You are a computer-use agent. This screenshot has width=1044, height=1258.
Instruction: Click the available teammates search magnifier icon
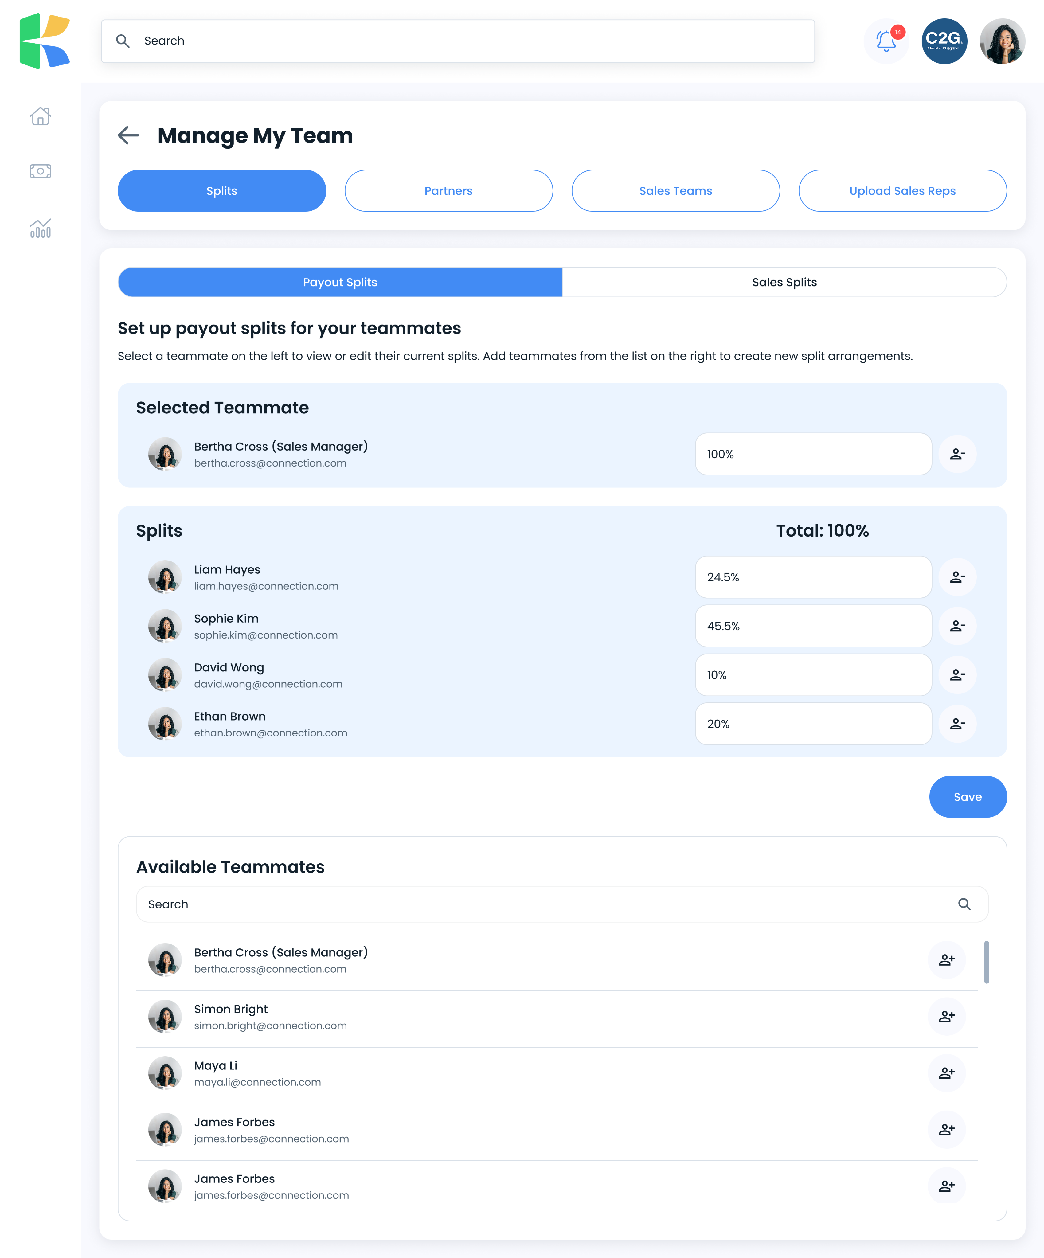[x=964, y=904]
